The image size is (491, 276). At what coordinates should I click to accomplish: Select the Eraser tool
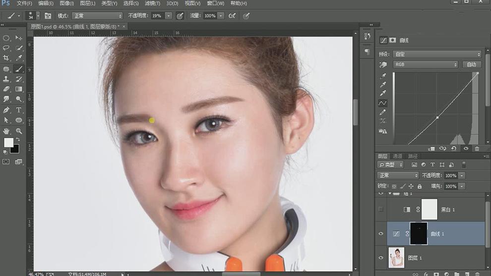tap(6, 89)
